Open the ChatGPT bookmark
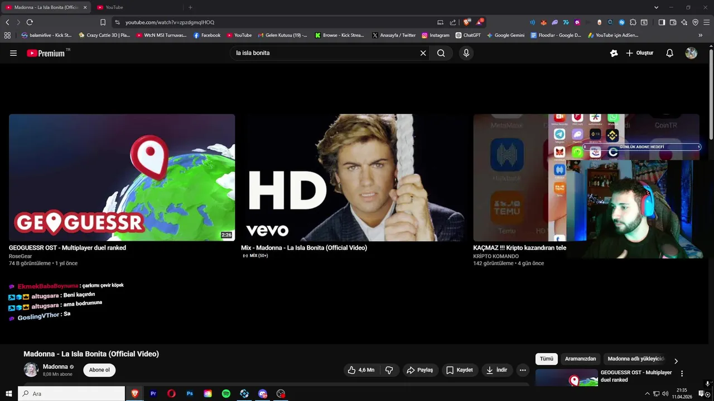This screenshot has height=401, width=714. (468, 35)
